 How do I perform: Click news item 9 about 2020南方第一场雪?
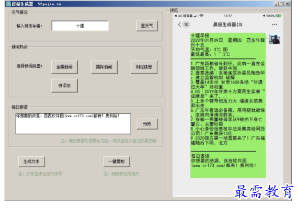[x=227, y=141]
